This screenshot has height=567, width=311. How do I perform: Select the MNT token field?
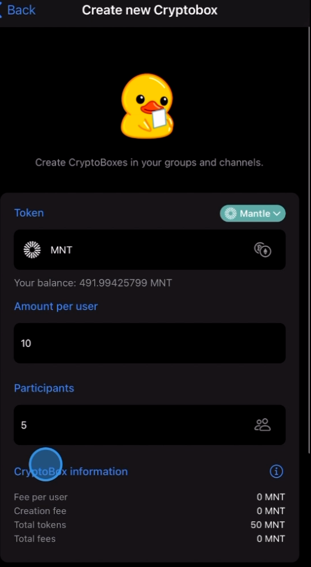150,250
